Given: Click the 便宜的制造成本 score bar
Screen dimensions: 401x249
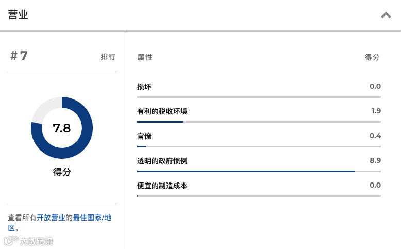Looking at the screenshot, I should (259, 196).
